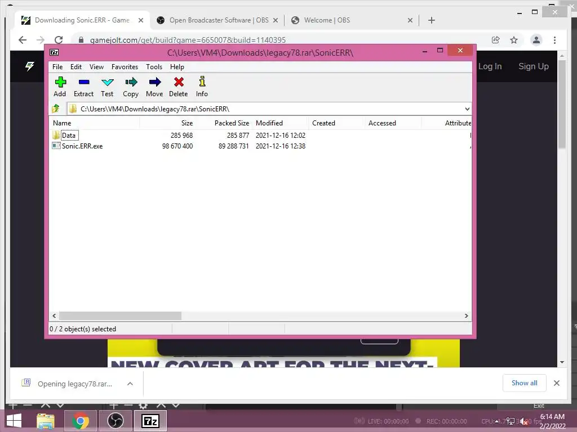Screen dimensions: 577x432
Task: Switch to Chrome in taskbar
Action: click(80, 421)
